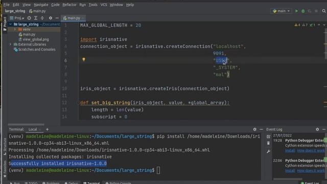Click How does it work link at 22:06

tap(311, 170)
